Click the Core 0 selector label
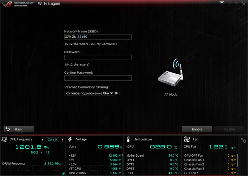The image size is (248, 176). tap(52, 140)
